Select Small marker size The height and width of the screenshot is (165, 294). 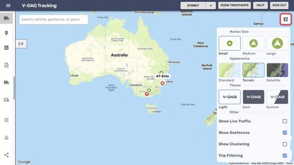click(x=230, y=44)
